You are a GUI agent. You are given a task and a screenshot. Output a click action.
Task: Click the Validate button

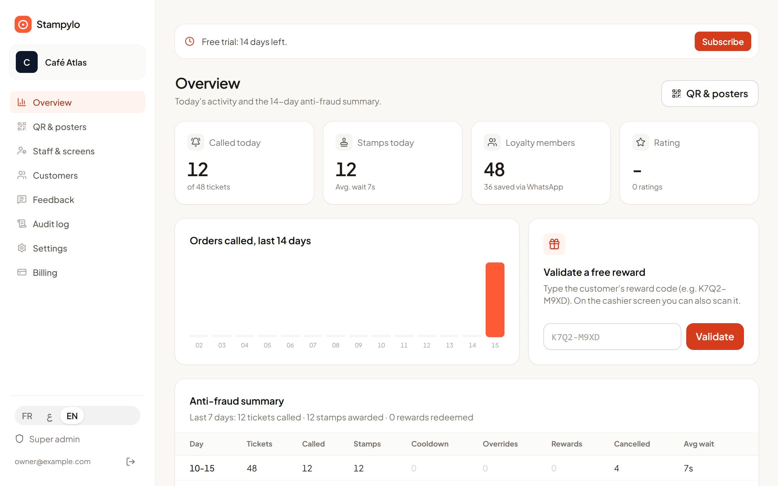pos(715,337)
